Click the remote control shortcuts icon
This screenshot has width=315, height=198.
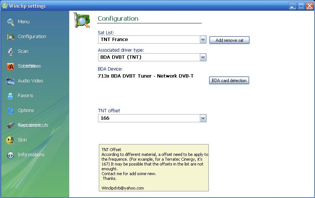[10, 126]
